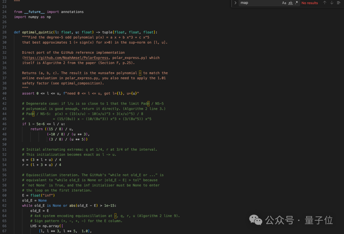The image size is (344, 234).
Task: Click the "if 1 - 5e-6 <= l / u:" line
Action: [x=43, y=124]
